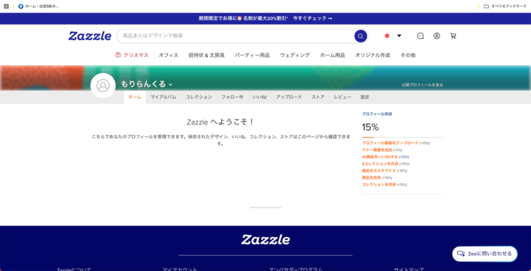This screenshot has width=531, height=271.
Task: Click the 15% completion value
Action: coord(370,127)
